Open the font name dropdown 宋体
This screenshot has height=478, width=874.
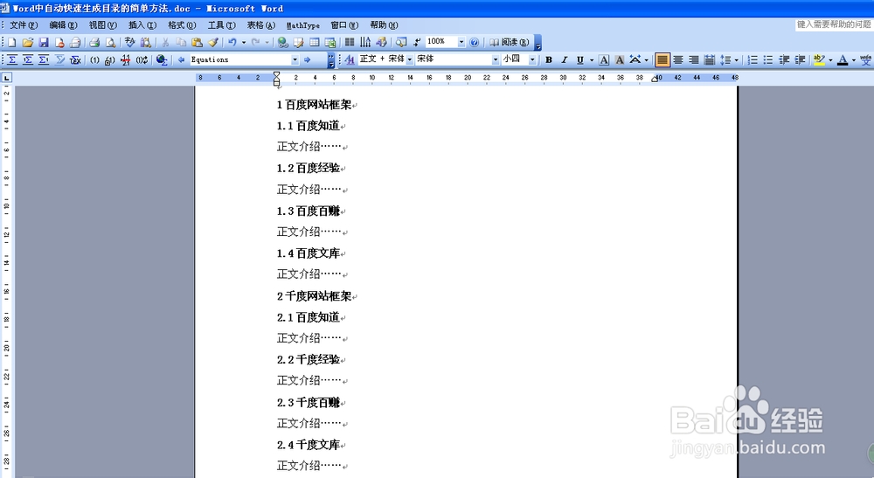tap(495, 59)
